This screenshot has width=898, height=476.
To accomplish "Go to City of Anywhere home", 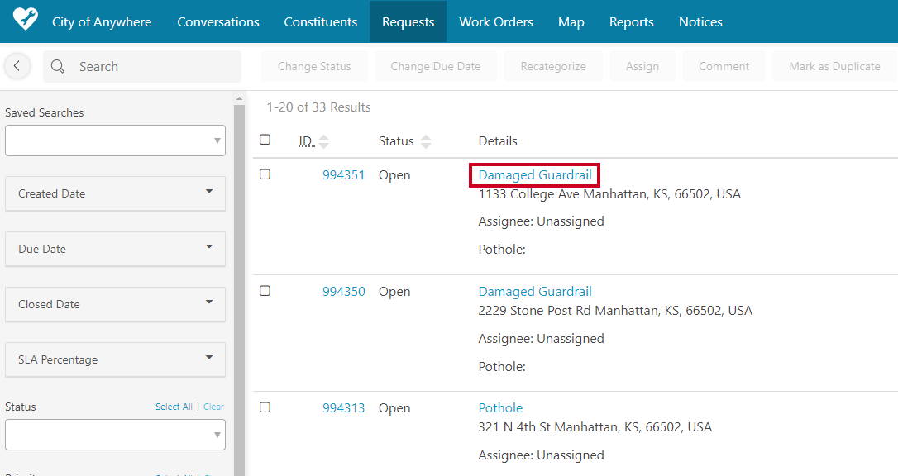I will tap(102, 21).
